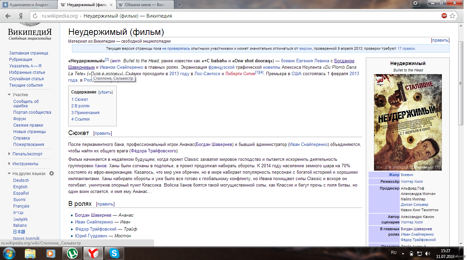Viewport: 467px width, 260px height.
Task: Open Свежие правки link
Action: pyautogui.click(x=28, y=125)
